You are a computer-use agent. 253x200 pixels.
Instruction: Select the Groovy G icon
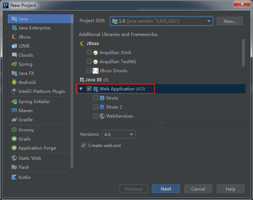tap(14, 130)
